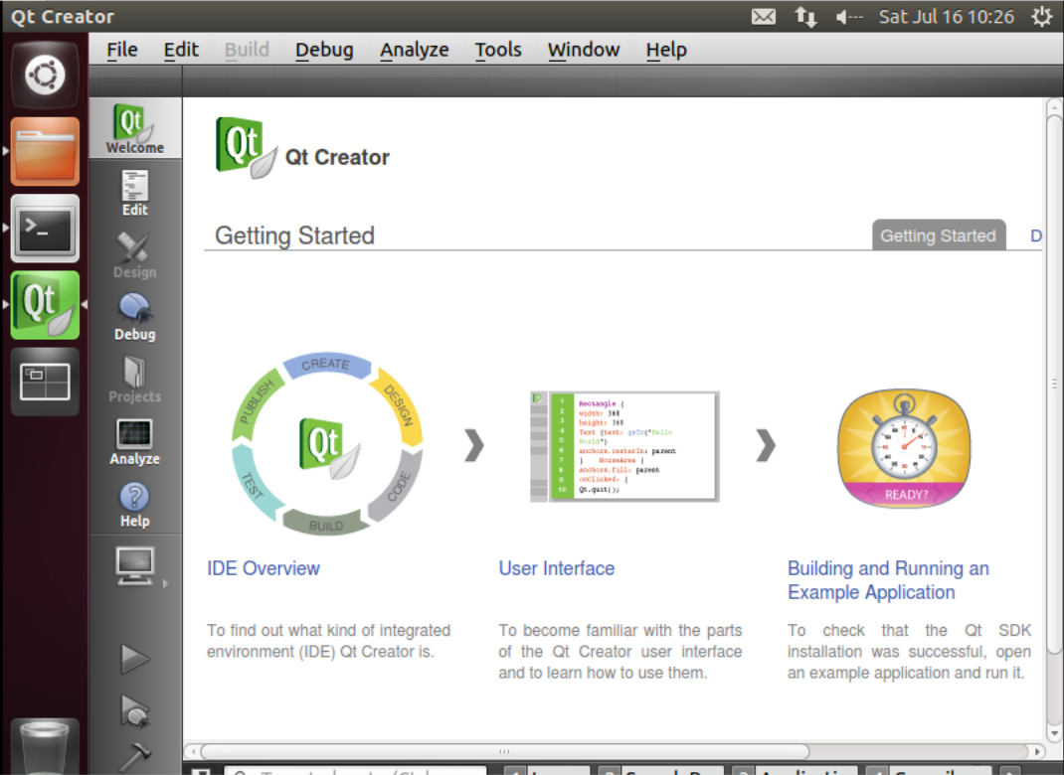Click arrow between IDE Overview and User Interface
This screenshot has width=1064, height=775.
[x=474, y=445]
